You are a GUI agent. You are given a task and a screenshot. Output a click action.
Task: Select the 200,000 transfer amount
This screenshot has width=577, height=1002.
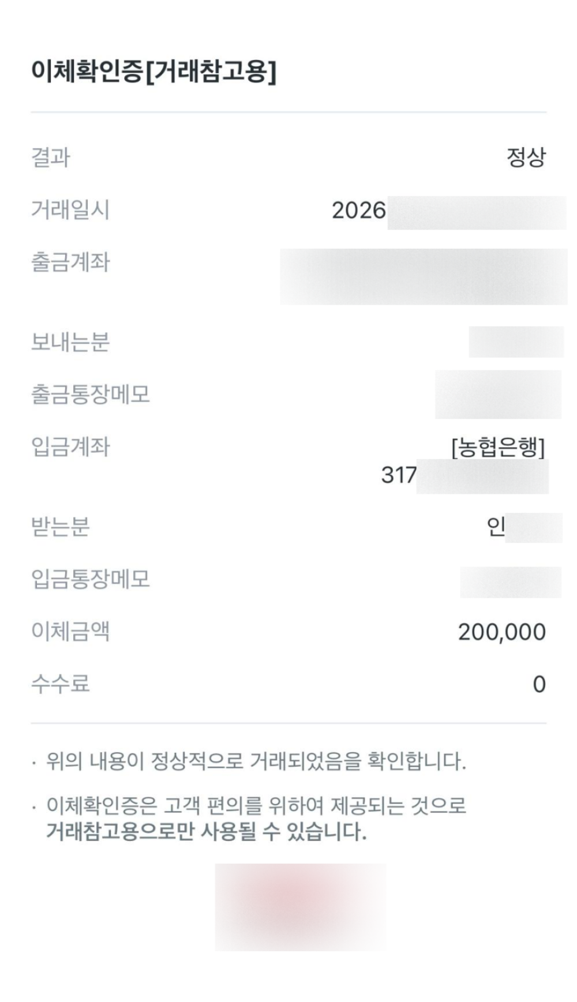tap(501, 632)
